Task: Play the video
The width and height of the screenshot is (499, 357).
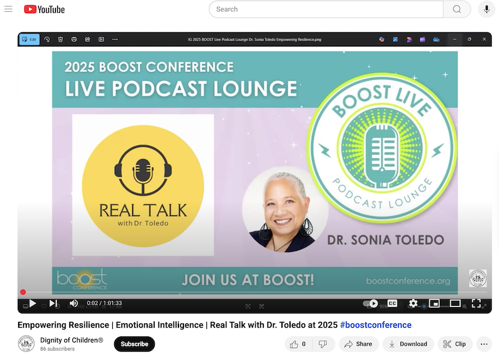Action: (32, 303)
